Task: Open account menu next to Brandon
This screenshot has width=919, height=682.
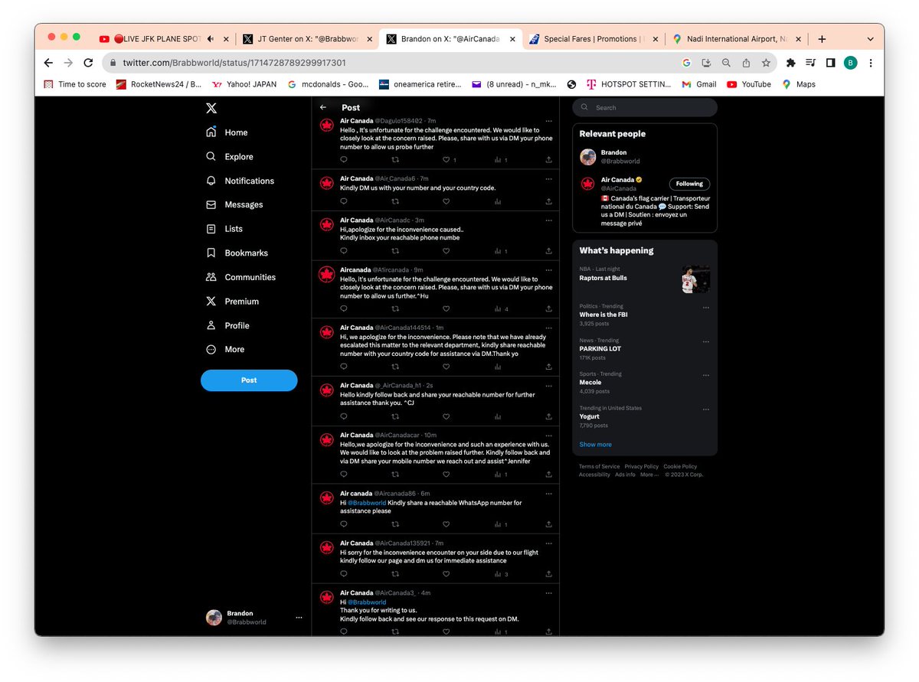Action: click(299, 618)
